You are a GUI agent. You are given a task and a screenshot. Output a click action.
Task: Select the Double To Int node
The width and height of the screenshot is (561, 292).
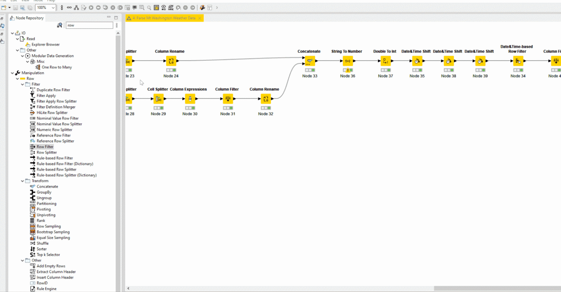385,61
